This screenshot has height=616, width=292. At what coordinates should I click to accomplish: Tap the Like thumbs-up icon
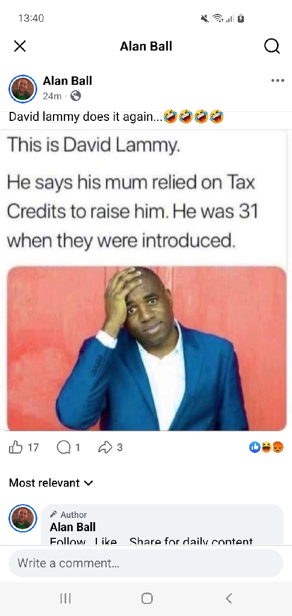click(x=16, y=447)
